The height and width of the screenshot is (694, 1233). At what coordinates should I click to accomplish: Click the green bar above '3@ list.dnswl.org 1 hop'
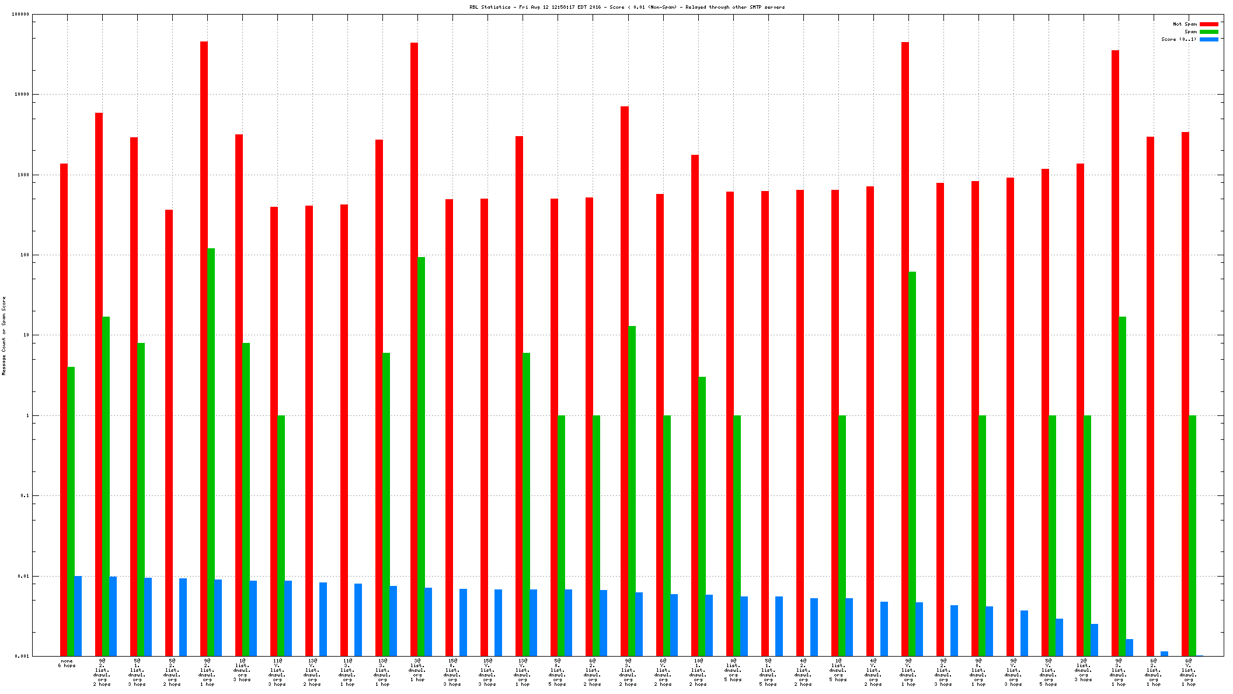(x=421, y=456)
